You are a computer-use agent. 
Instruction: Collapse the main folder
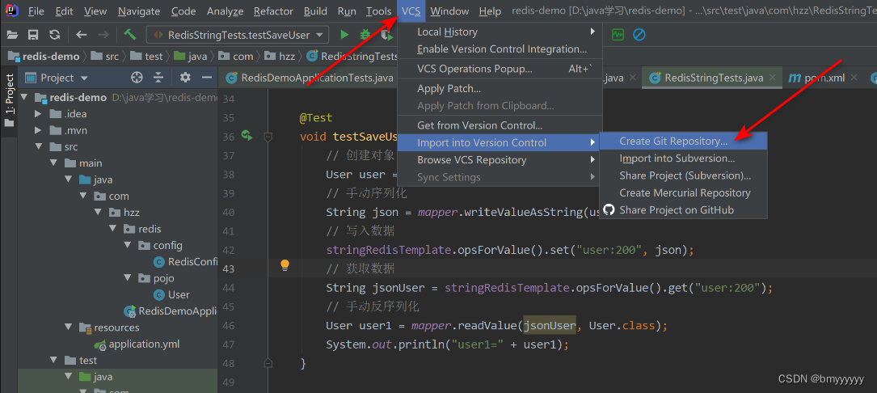pos(53,163)
